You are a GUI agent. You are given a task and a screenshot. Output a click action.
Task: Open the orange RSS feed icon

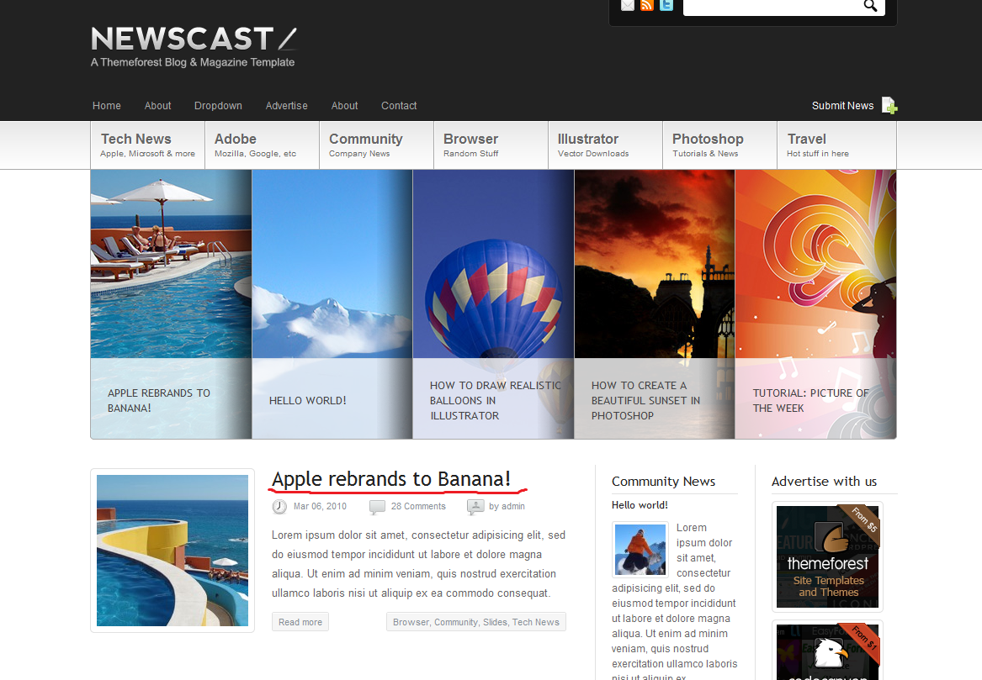(x=647, y=5)
